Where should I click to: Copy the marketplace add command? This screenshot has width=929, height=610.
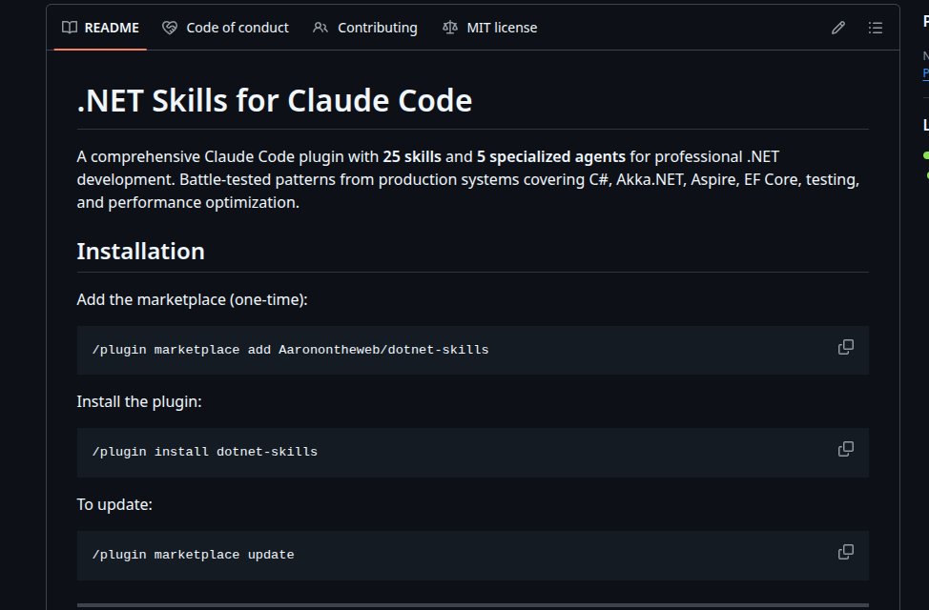pos(845,347)
